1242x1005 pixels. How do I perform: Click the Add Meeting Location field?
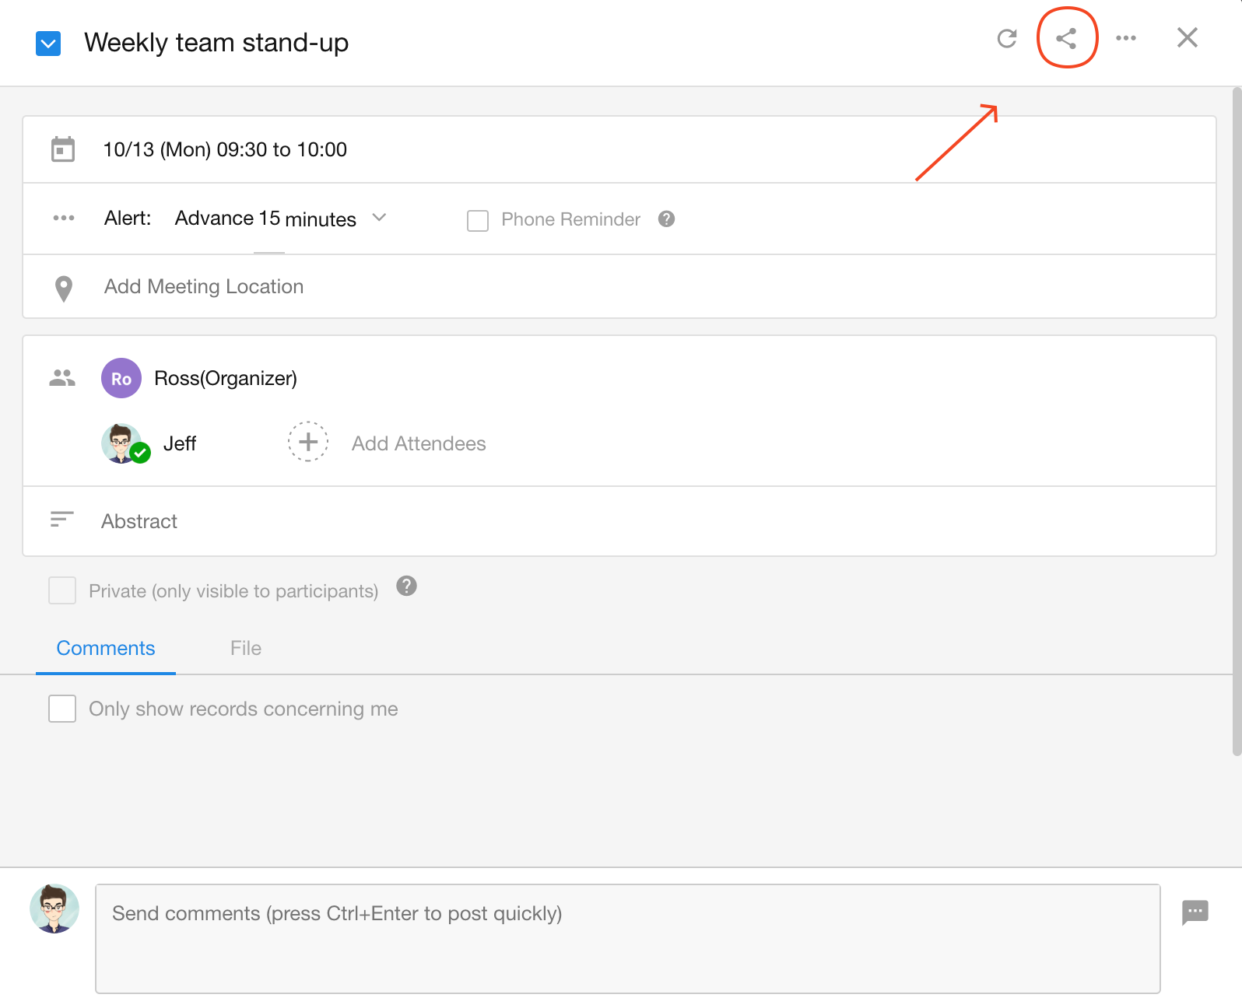[x=204, y=287]
